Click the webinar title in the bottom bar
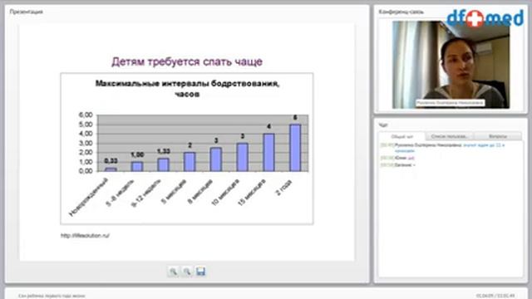Viewport: 532px width, 299px height. tap(52, 296)
